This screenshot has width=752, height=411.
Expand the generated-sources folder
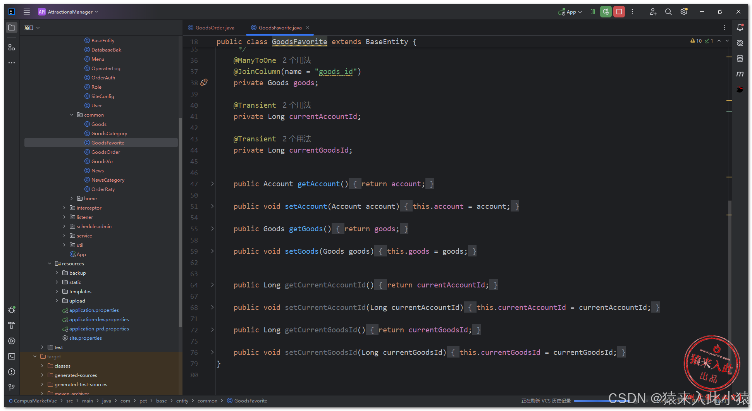(x=42, y=375)
